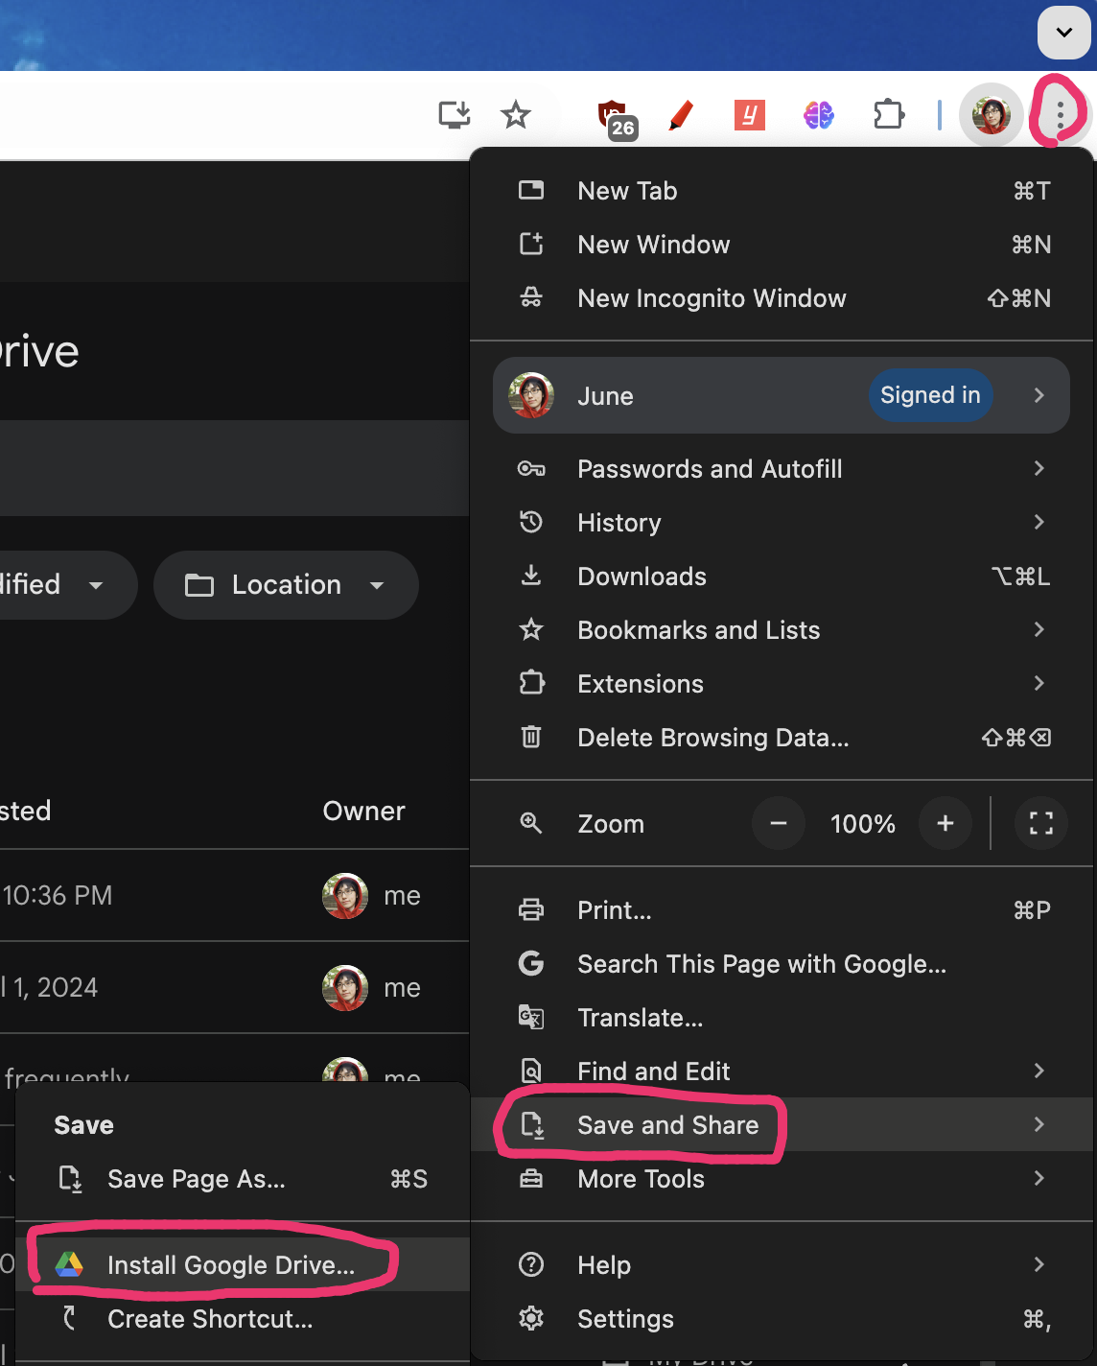The height and width of the screenshot is (1366, 1097).
Task: Choose Print from the menu
Action: (782, 910)
